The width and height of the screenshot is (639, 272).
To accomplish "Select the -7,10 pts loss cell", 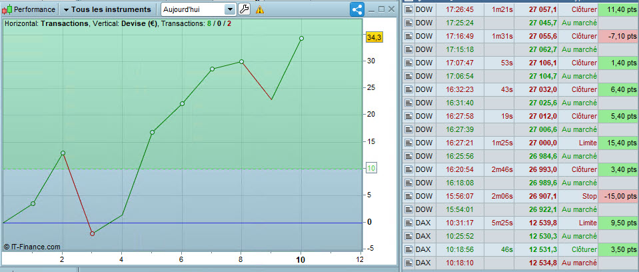I will (x=618, y=36).
